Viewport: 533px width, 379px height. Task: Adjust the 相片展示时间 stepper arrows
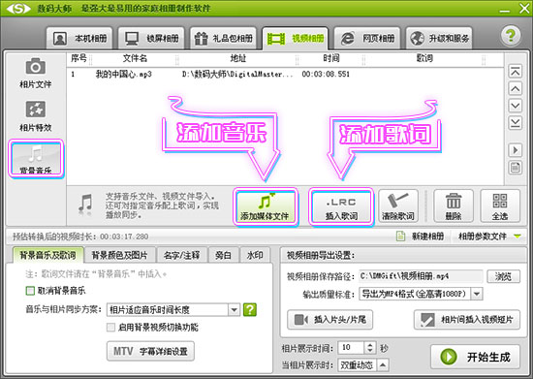click(x=370, y=348)
